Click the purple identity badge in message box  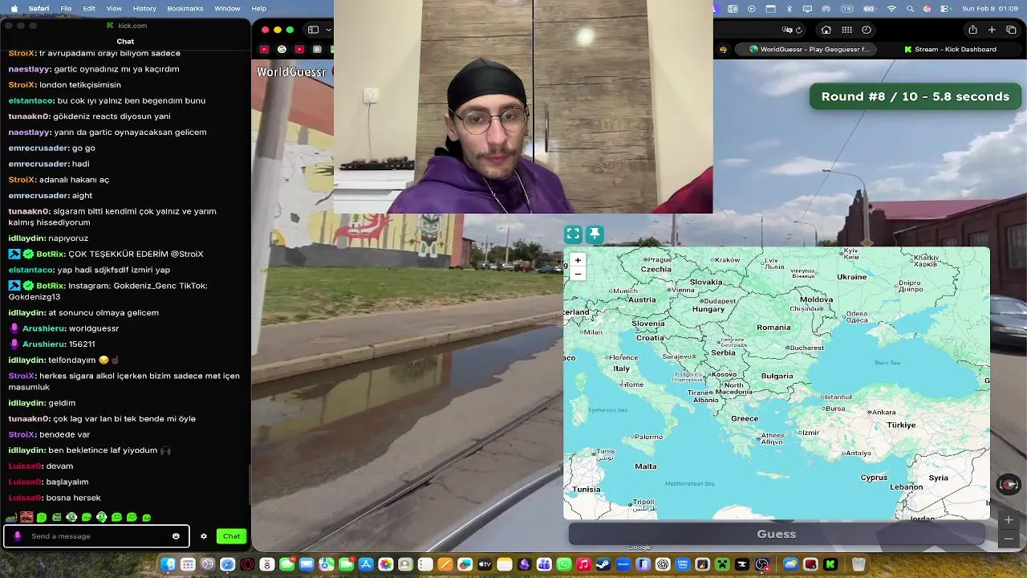pyautogui.click(x=18, y=536)
